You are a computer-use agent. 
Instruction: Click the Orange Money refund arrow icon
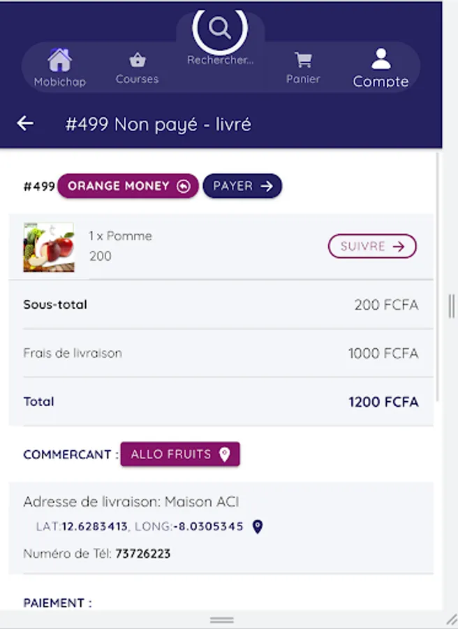(184, 186)
